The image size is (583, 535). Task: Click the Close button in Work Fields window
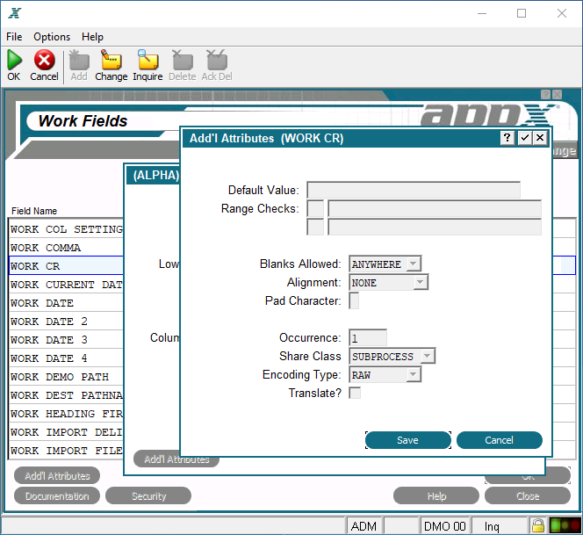528,496
